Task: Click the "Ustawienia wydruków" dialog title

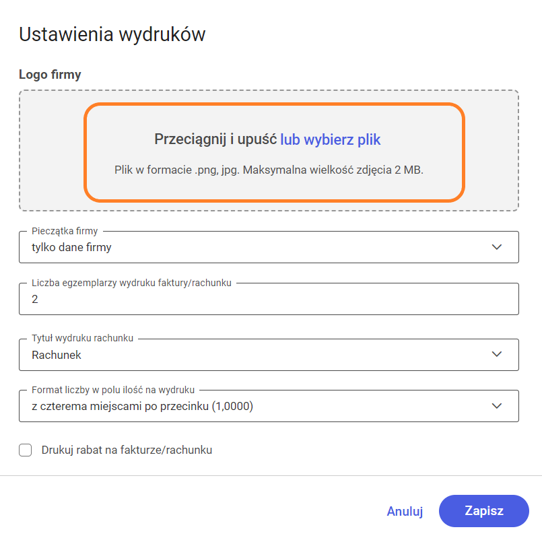Action: pos(112,34)
